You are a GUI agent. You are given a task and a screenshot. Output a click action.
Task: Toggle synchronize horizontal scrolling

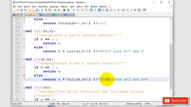pyautogui.click(x=86, y=10)
